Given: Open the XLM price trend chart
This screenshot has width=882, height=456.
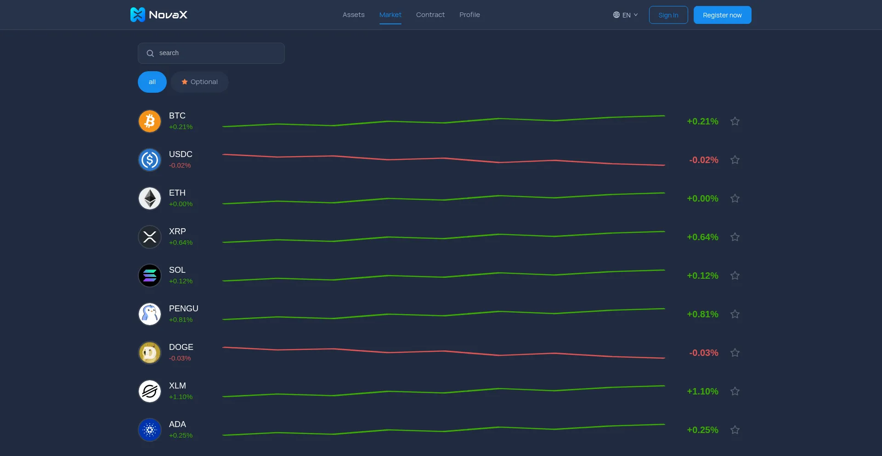Looking at the screenshot, I should point(444,391).
